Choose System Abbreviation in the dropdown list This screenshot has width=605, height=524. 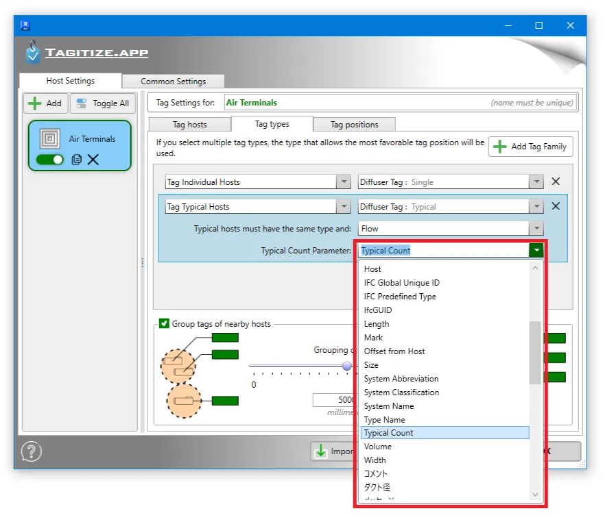tap(401, 379)
